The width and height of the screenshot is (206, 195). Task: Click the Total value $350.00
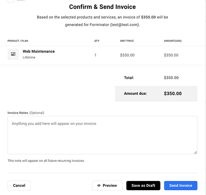[x=171, y=78]
